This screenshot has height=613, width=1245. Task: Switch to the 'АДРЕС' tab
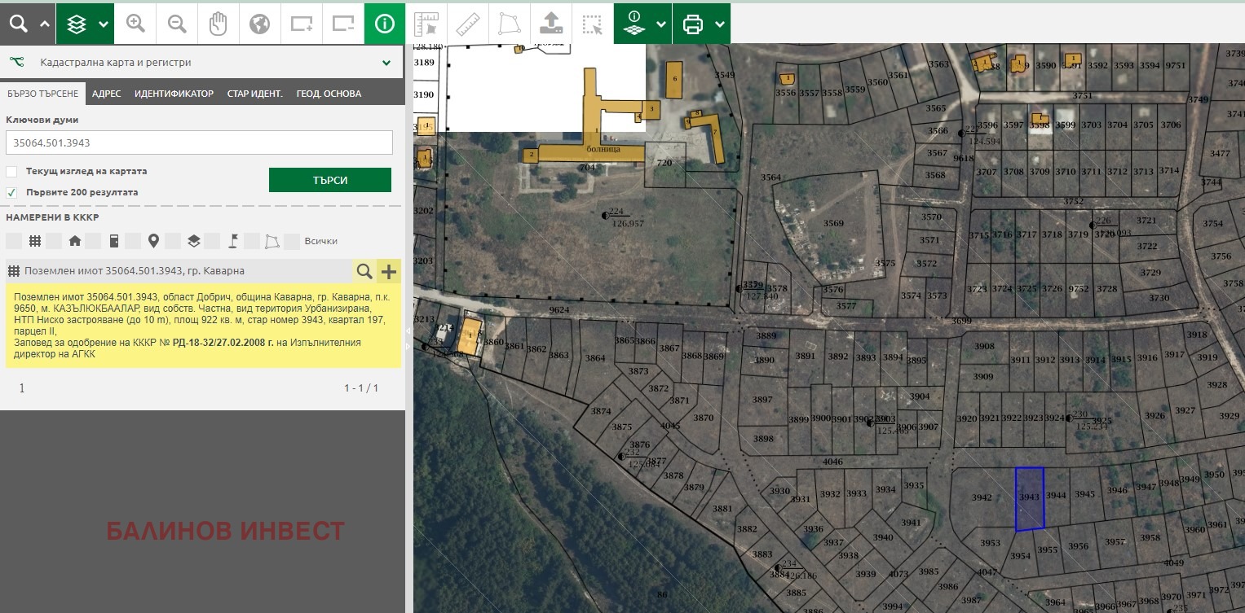click(x=106, y=94)
